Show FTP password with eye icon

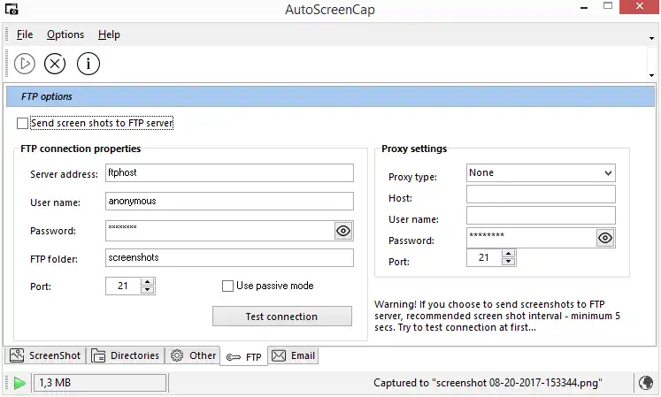tap(343, 231)
